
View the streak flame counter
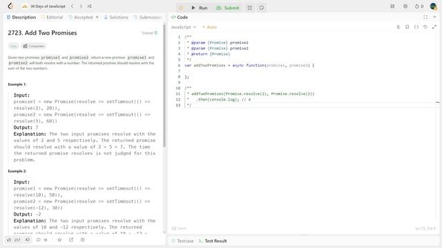(419, 6)
